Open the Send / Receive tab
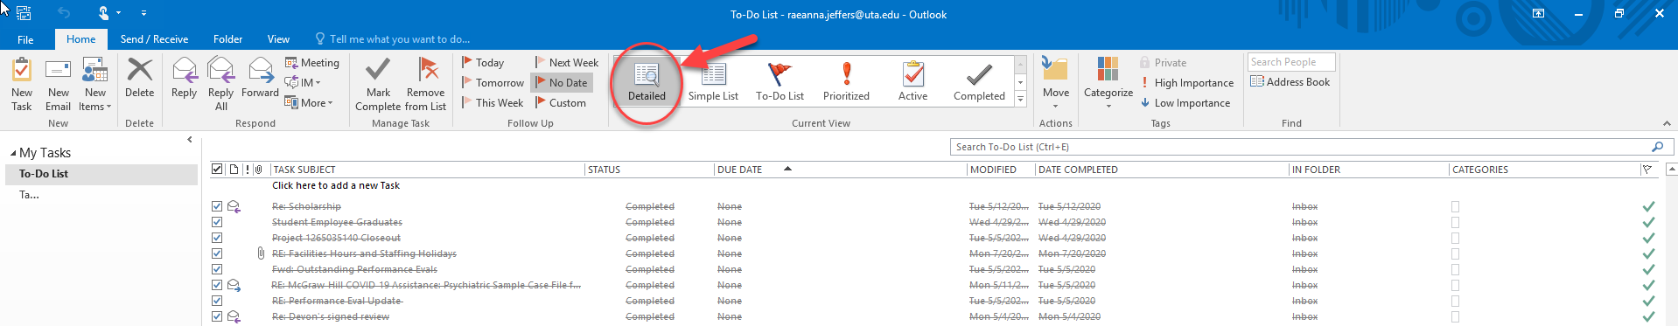 click(x=154, y=39)
